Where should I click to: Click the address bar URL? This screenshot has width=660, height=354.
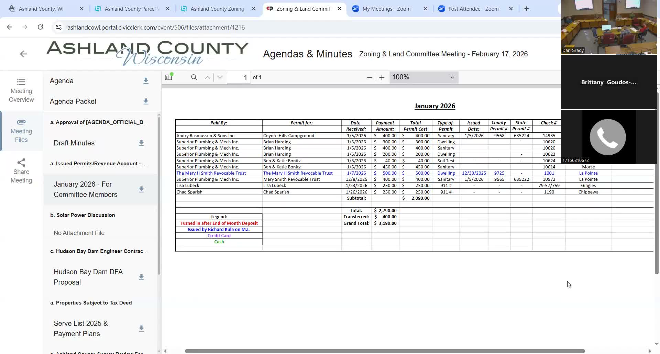(x=156, y=27)
